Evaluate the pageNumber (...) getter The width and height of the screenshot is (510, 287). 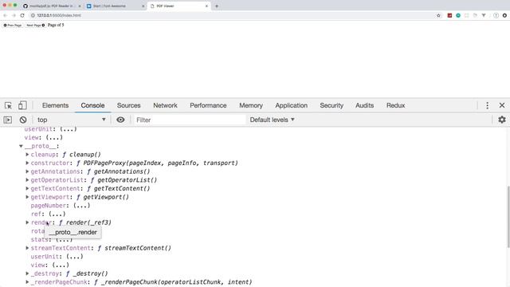click(81, 206)
